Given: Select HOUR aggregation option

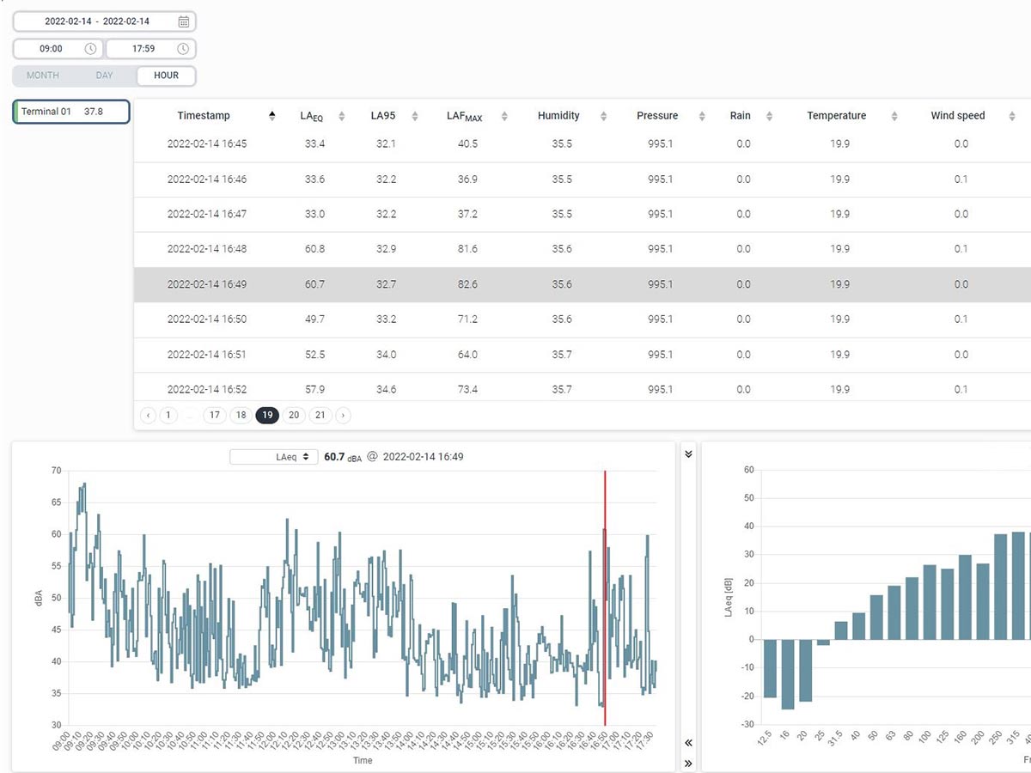Looking at the screenshot, I should (166, 76).
